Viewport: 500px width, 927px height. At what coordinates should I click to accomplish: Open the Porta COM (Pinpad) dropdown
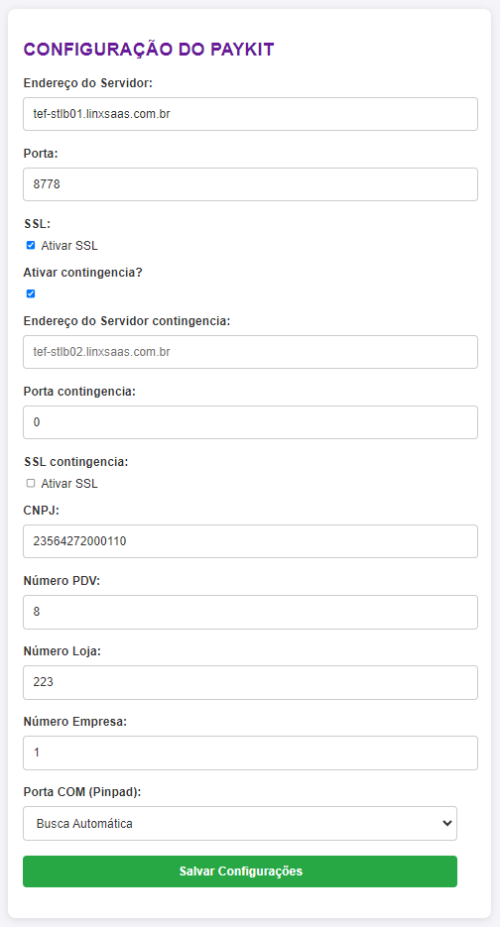tap(240, 823)
